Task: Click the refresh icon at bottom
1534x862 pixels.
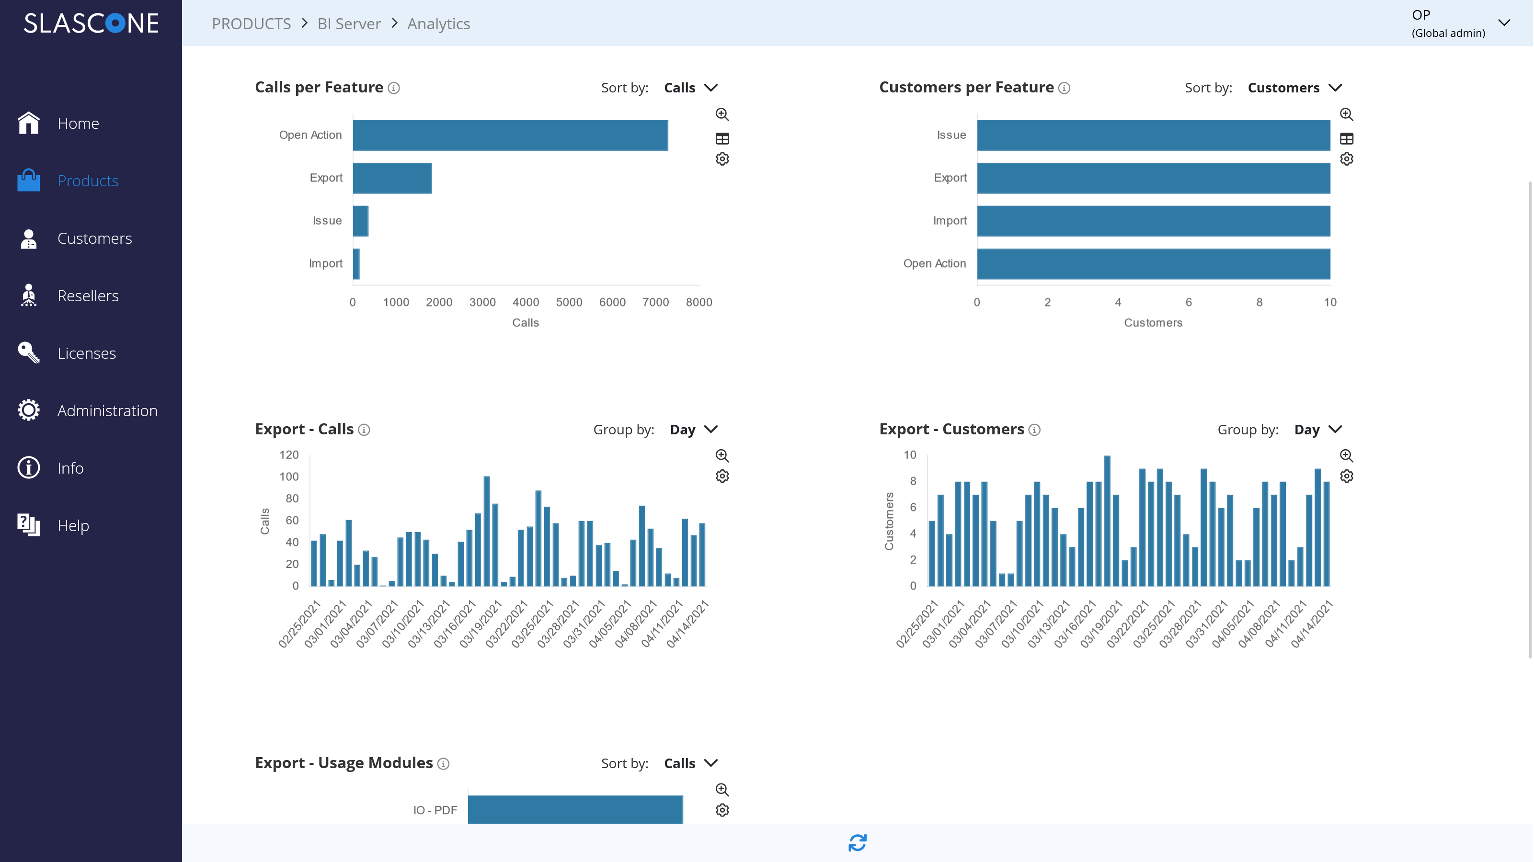Action: click(857, 842)
